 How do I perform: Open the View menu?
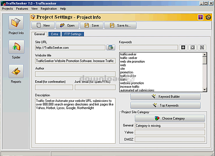tap(34, 9)
